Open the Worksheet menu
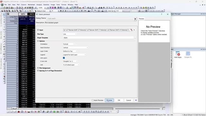This screenshot has height=116, width=206. (31, 5)
